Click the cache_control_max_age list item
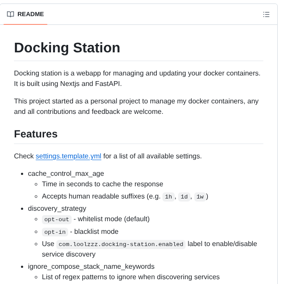286x284 pixels. pyautogui.click(x=66, y=173)
